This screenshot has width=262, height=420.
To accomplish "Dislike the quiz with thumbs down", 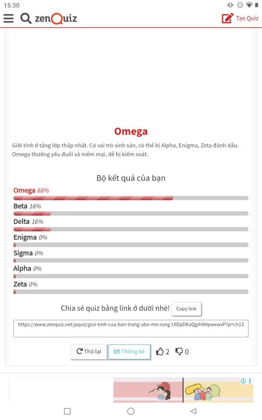I will pyautogui.click(x=179, y=352).
